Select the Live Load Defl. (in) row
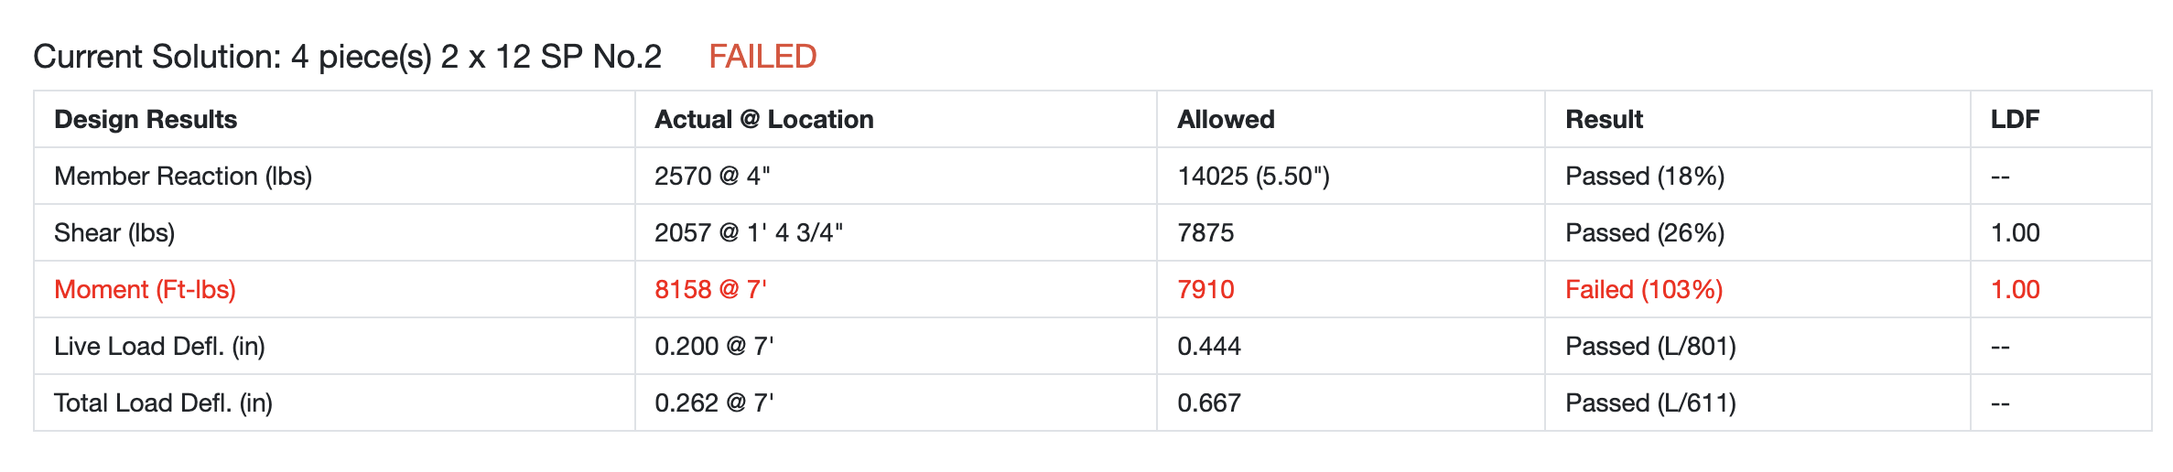Viewport: 2173px width, 472px height. (1093, 346)
